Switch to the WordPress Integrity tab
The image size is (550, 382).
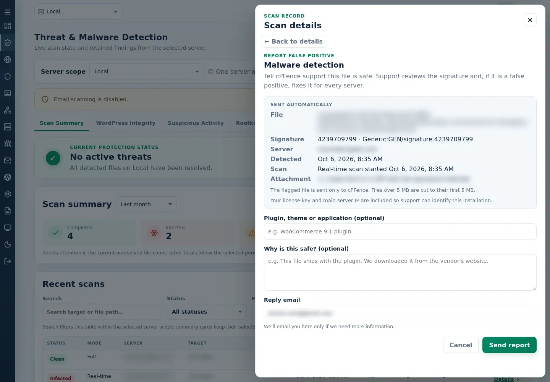click(x=126, y=123)
